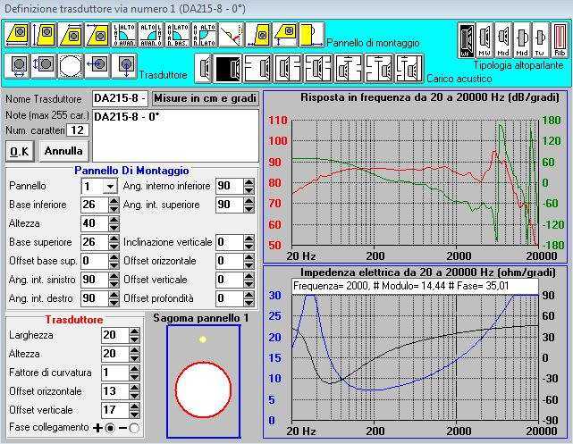This screenshot has width=573, height=444.
Task: Increase Ang. int. superiore value
Action: coord(249,201)
